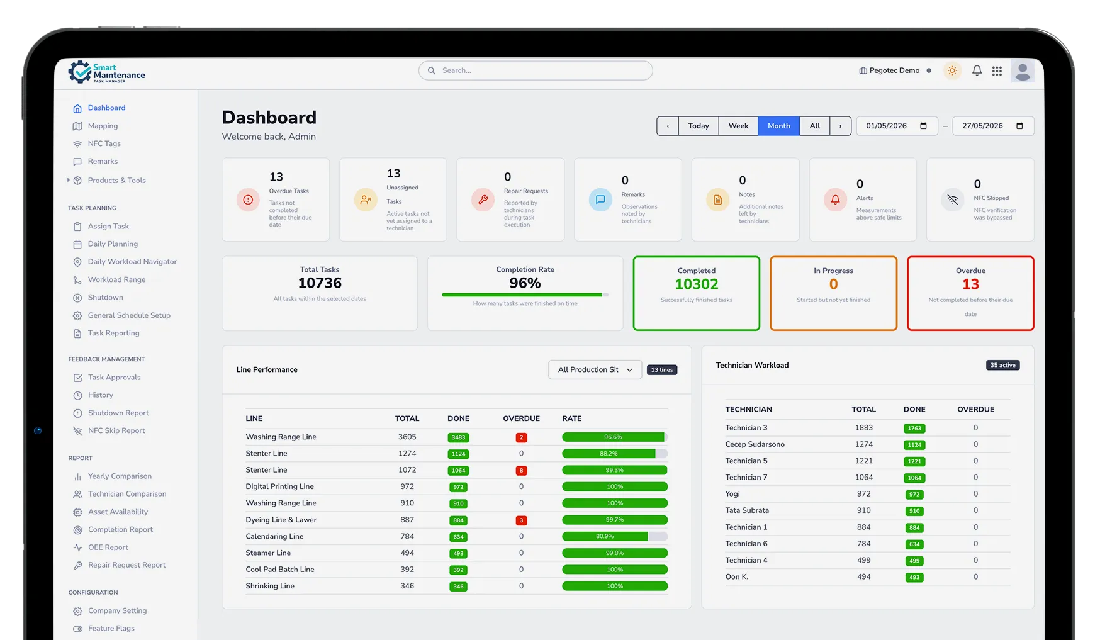Open the end date 27/05/2026 calendar picker

pyautogui.click(x=1019, y=126)
